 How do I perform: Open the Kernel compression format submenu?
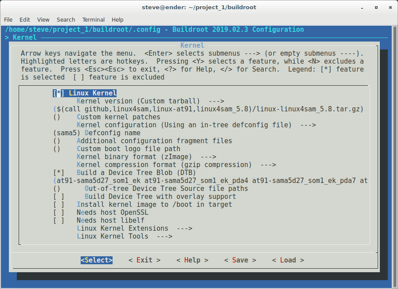(x=146, y=164)
